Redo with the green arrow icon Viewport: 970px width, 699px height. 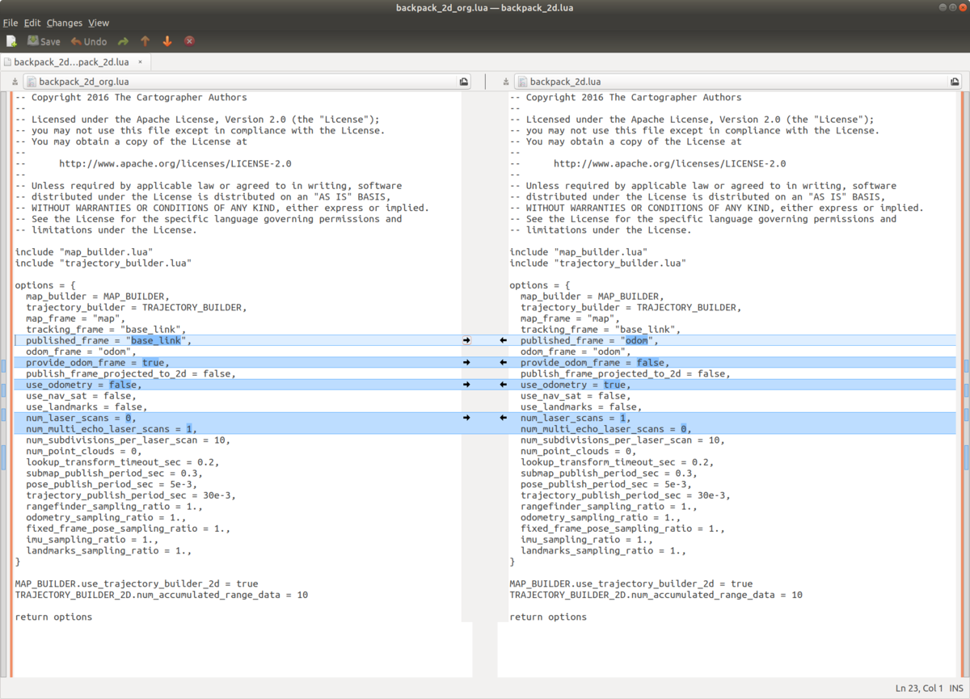(123, 40)
